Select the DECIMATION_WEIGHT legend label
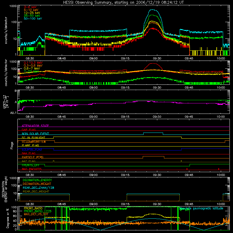Image resolution: width=233 pixels, height=233 pixels. (37, 184)
